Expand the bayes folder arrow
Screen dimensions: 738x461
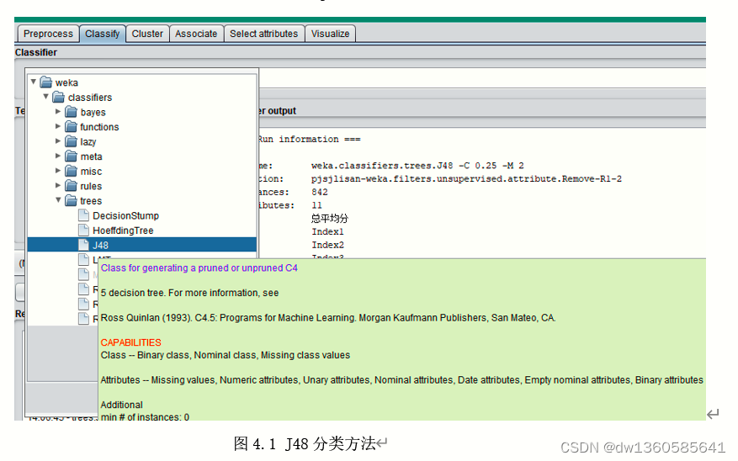pos(58,112)
